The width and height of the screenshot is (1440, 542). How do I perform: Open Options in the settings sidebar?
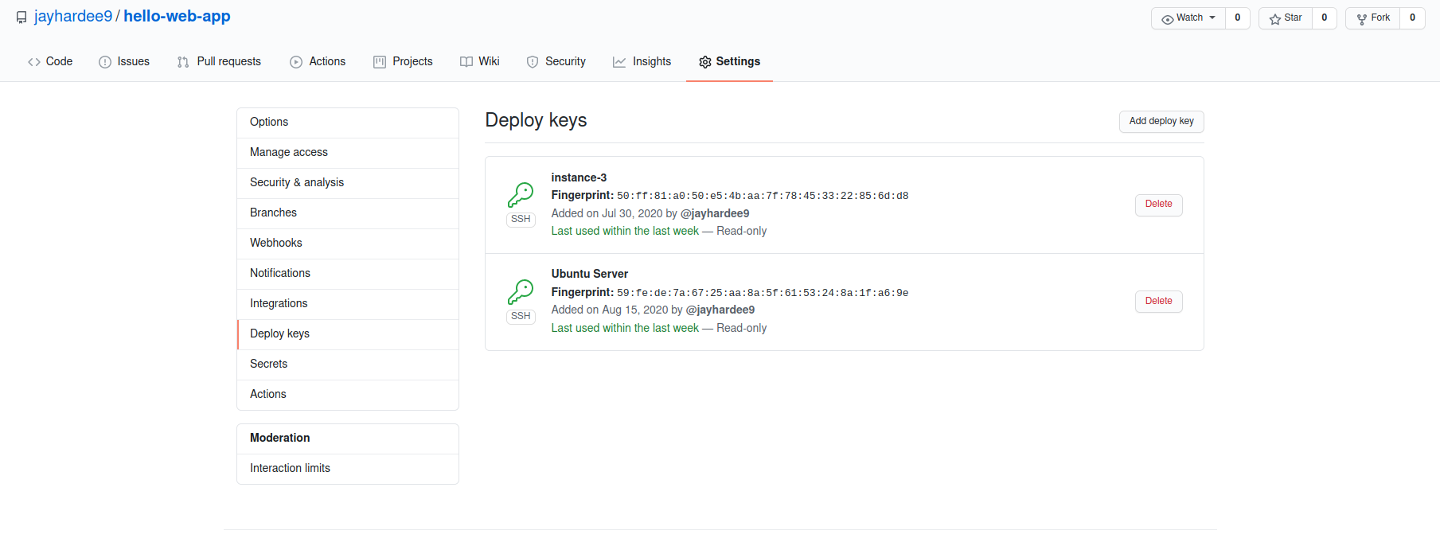pos(348,123)
